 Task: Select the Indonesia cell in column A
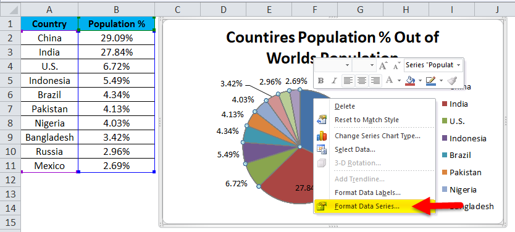click(x=49, y=80)
